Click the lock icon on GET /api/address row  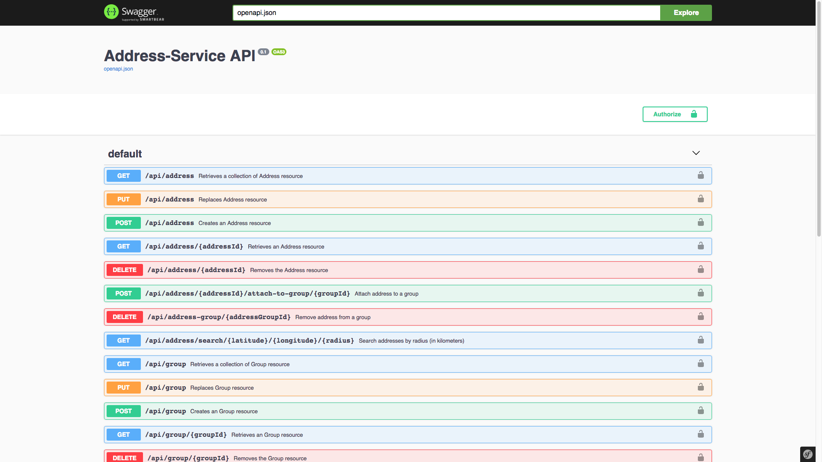click(701, 175)
